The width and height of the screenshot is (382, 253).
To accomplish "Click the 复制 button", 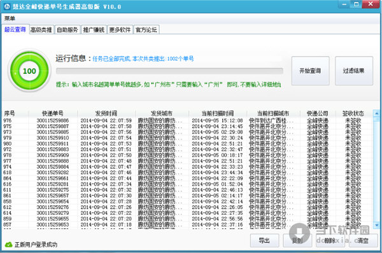I will coord(297,240).
